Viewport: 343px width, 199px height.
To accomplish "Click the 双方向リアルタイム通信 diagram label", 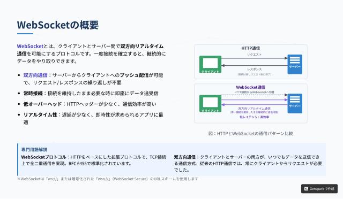I will coord(254,109).
